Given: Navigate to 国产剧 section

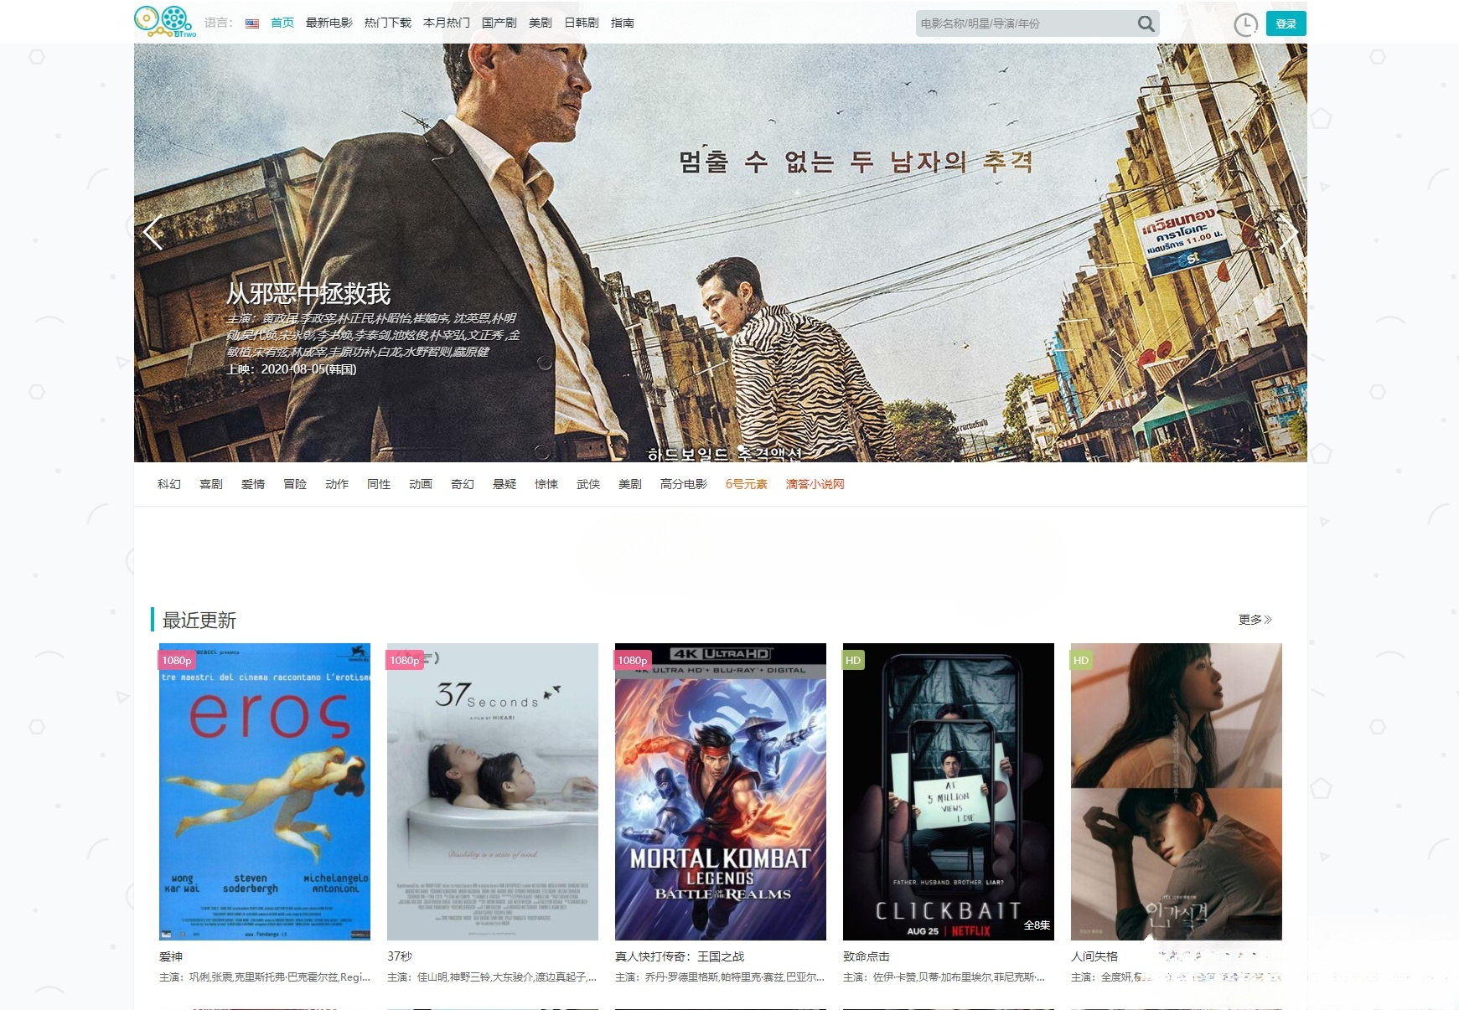Looking at the screenshot, I should tap(499, 23).
